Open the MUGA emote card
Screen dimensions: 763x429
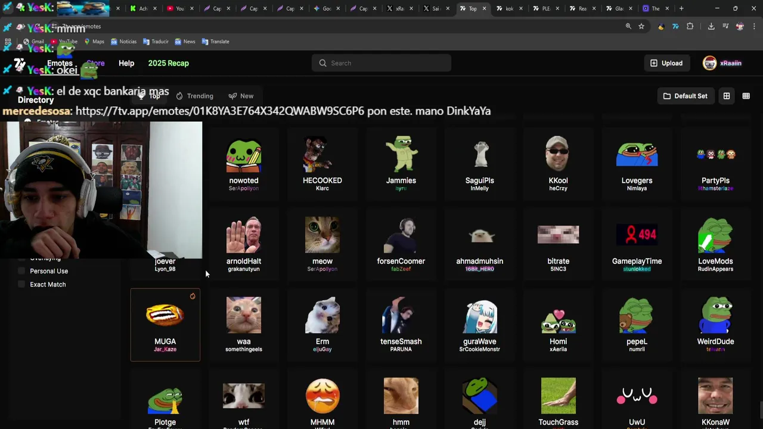pyautogui.click(x=165, y=325)
